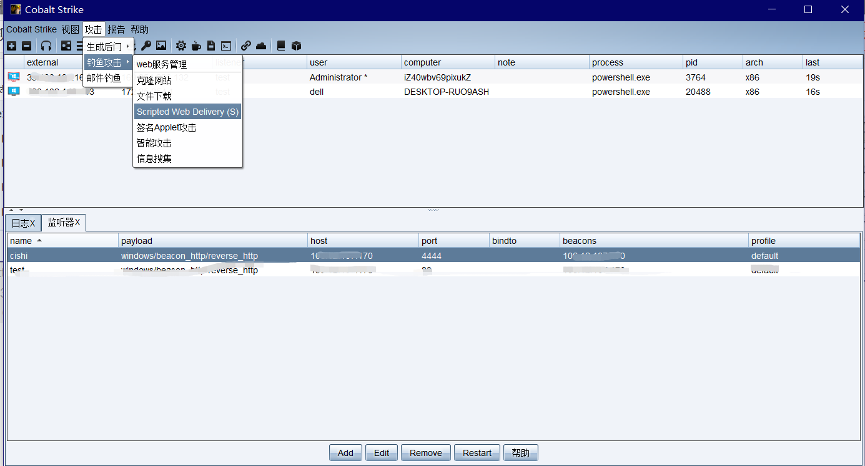This screenshot has height=466, width=865.
Task: Sort sessions by computer column header
Action: pyautogui.click(x=448, y=62)
